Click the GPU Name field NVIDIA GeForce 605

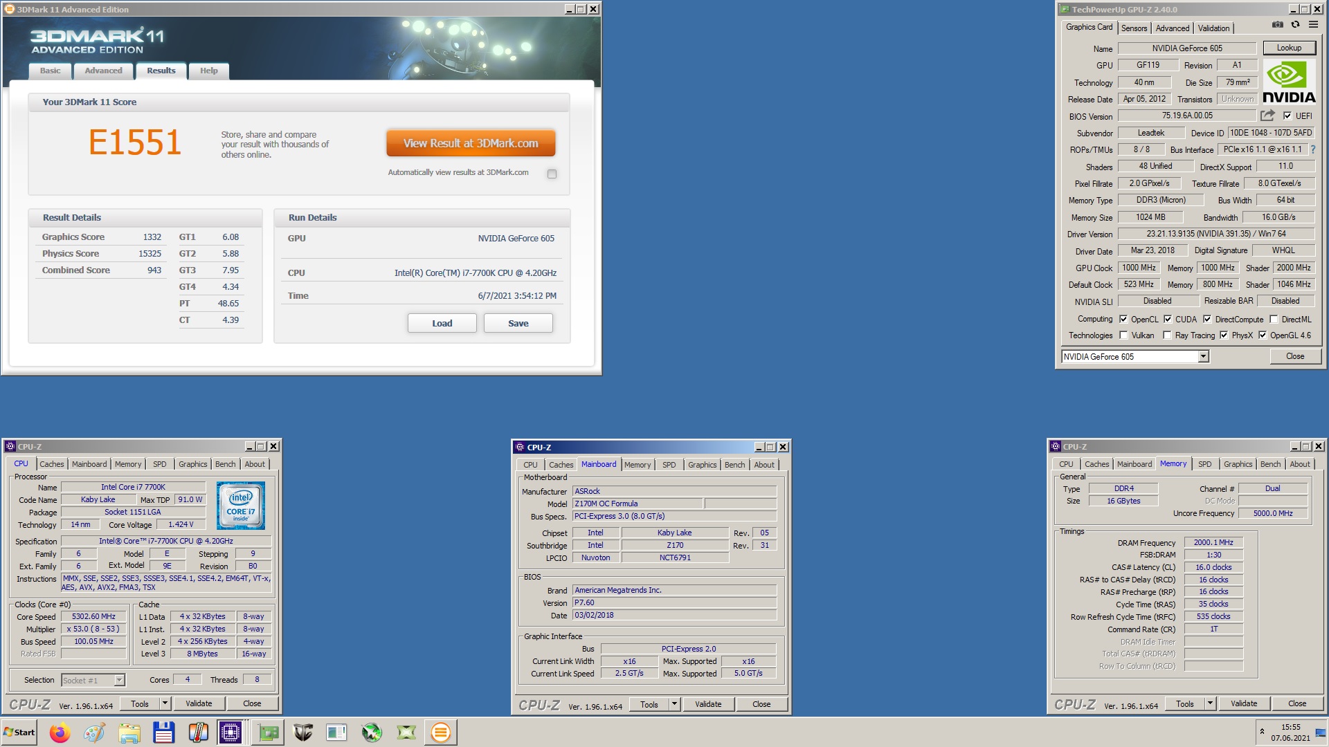click(x=1187, y=48)
